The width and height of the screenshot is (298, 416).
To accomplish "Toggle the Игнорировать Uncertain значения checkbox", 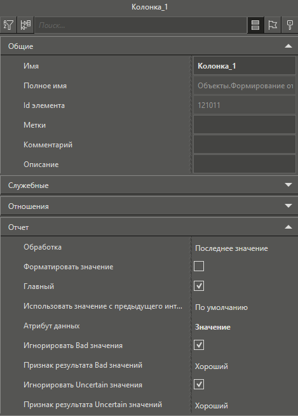I will coord(199,384).
